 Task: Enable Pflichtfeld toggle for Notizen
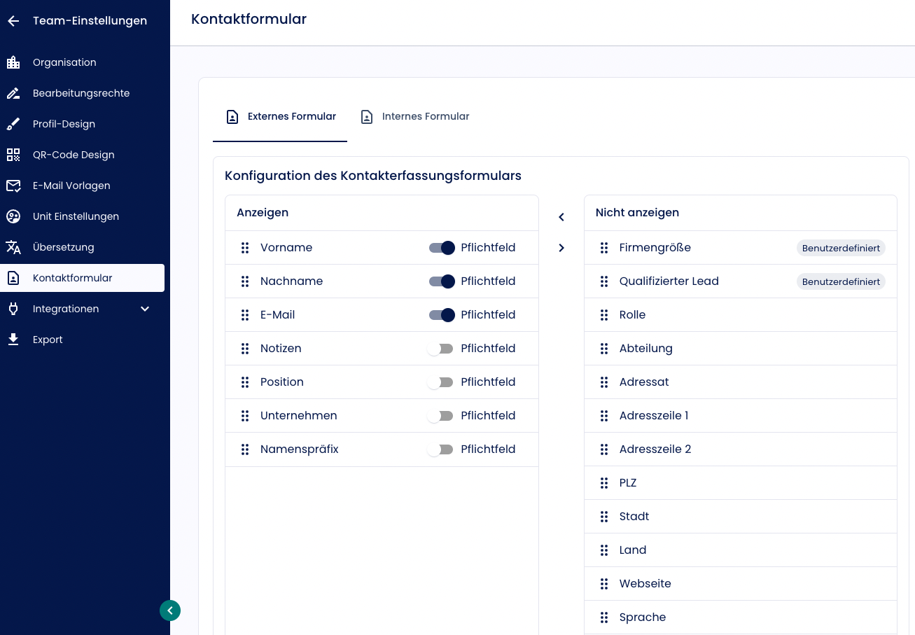pos(440,349)
